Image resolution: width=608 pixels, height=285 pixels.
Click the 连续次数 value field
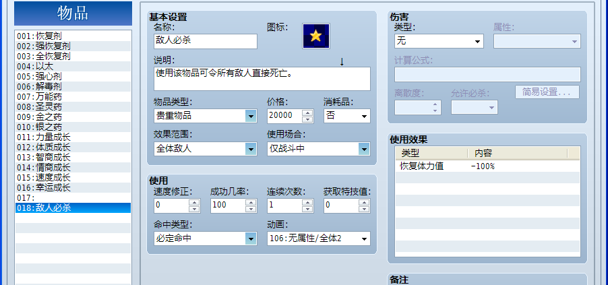284,205
